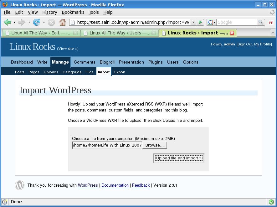277x207 pixels.
Task: Open the Options section
Action: (x=191, y=62)
